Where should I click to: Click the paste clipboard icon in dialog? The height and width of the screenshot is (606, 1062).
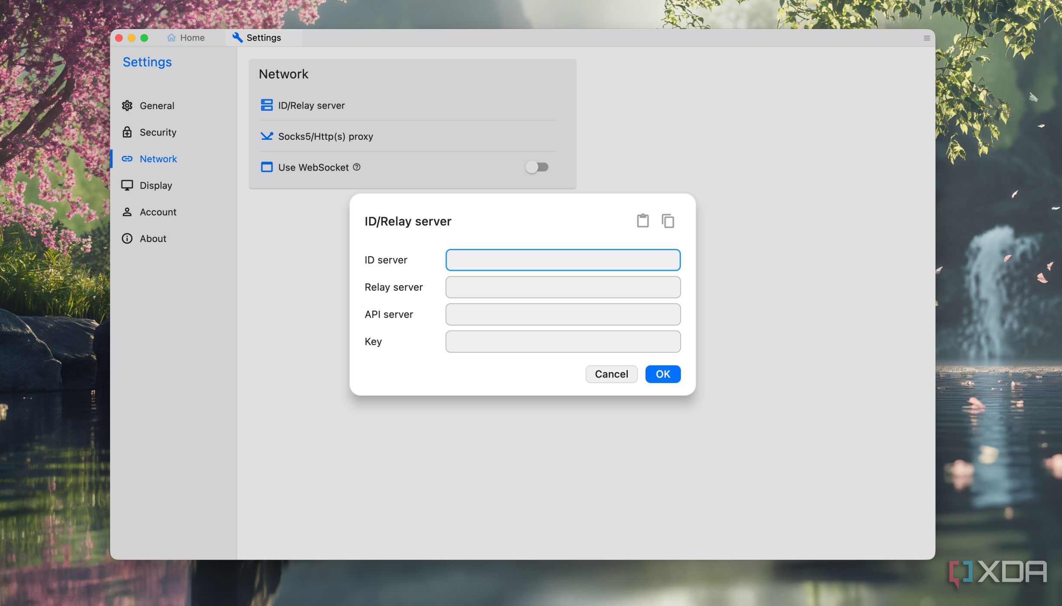(x=642, y=221)
